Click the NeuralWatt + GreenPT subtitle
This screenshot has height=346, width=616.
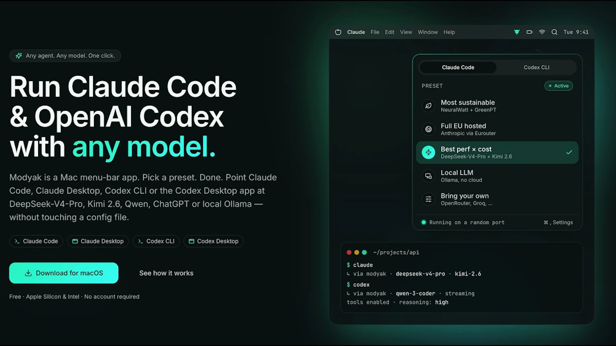point(468,110)
